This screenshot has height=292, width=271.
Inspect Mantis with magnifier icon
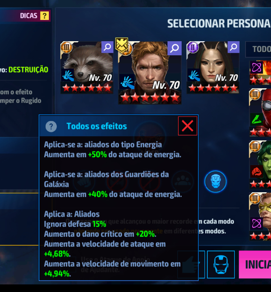tap(233, 47)
